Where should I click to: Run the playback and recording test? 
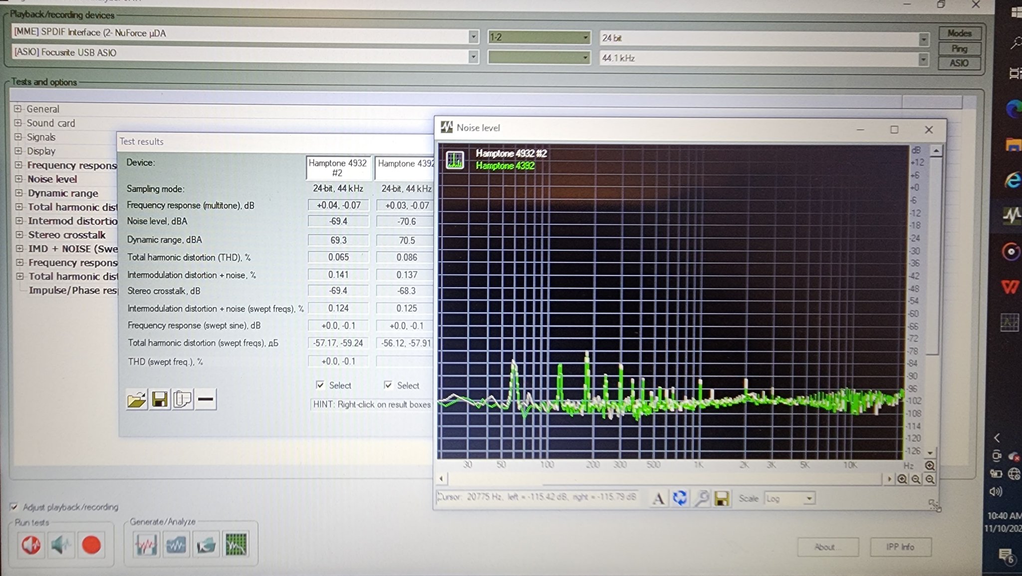(31, 545)
